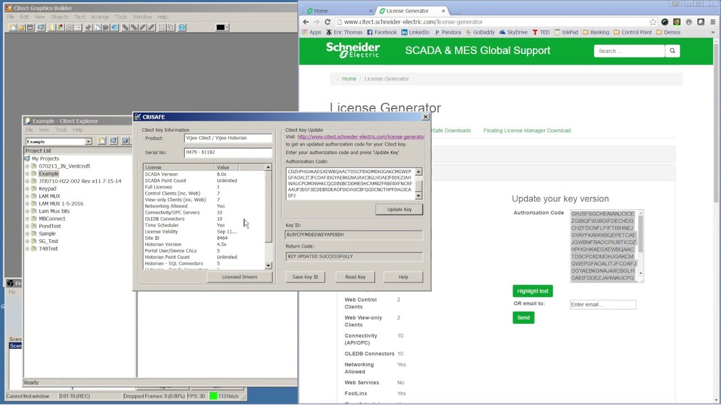721x405 pixels.
Task: Click the green Send button
Action: click(x=523, y=318)
